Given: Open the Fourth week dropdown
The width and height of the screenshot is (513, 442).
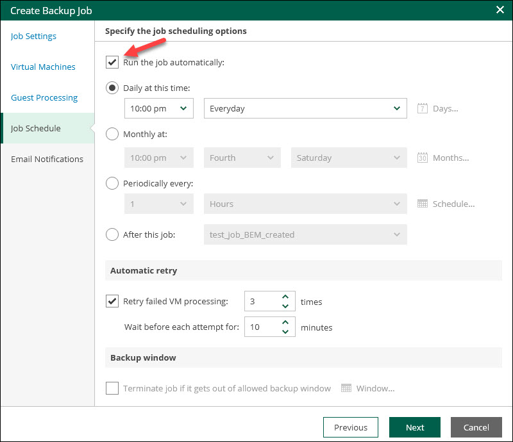Looking at the screenshot, I should click(x=242, y=158).
